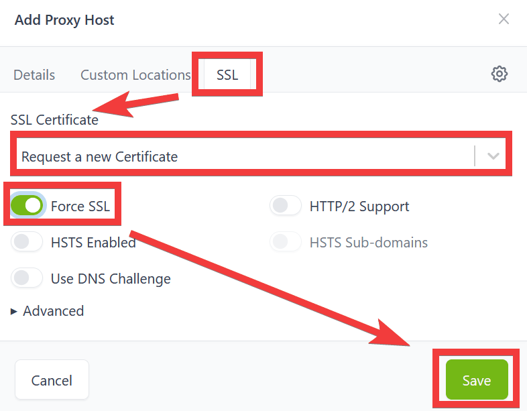The height and width of the screenshot is (411, 527).
Task: Toggle the HSTS Sub-domains switch
Action: tap(286, 242)
